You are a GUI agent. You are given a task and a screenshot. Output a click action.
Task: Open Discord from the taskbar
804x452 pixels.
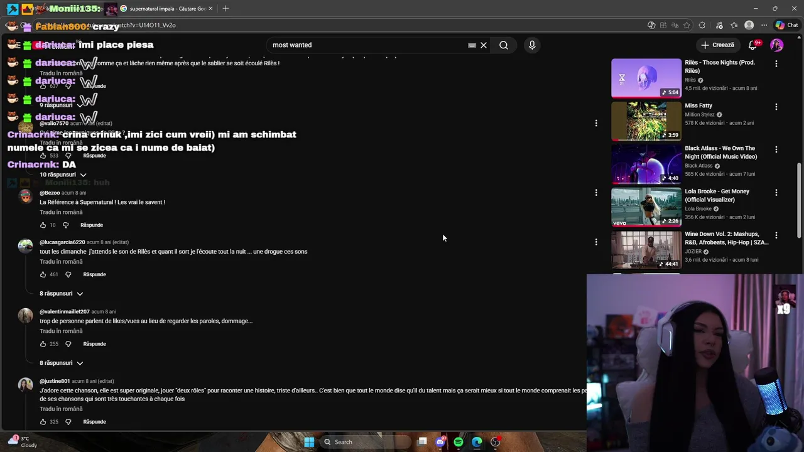click(440, 442)
